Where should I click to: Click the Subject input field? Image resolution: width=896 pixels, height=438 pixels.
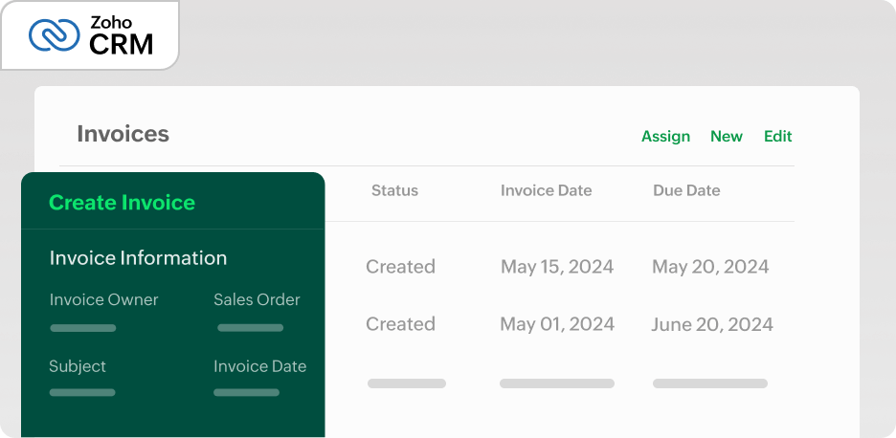tap(82, 391)
